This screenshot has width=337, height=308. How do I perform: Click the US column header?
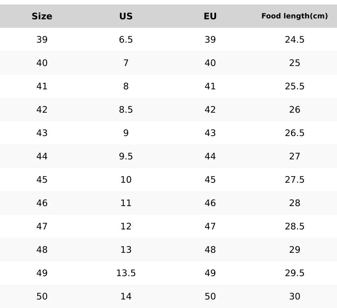(x=126, y=16)
